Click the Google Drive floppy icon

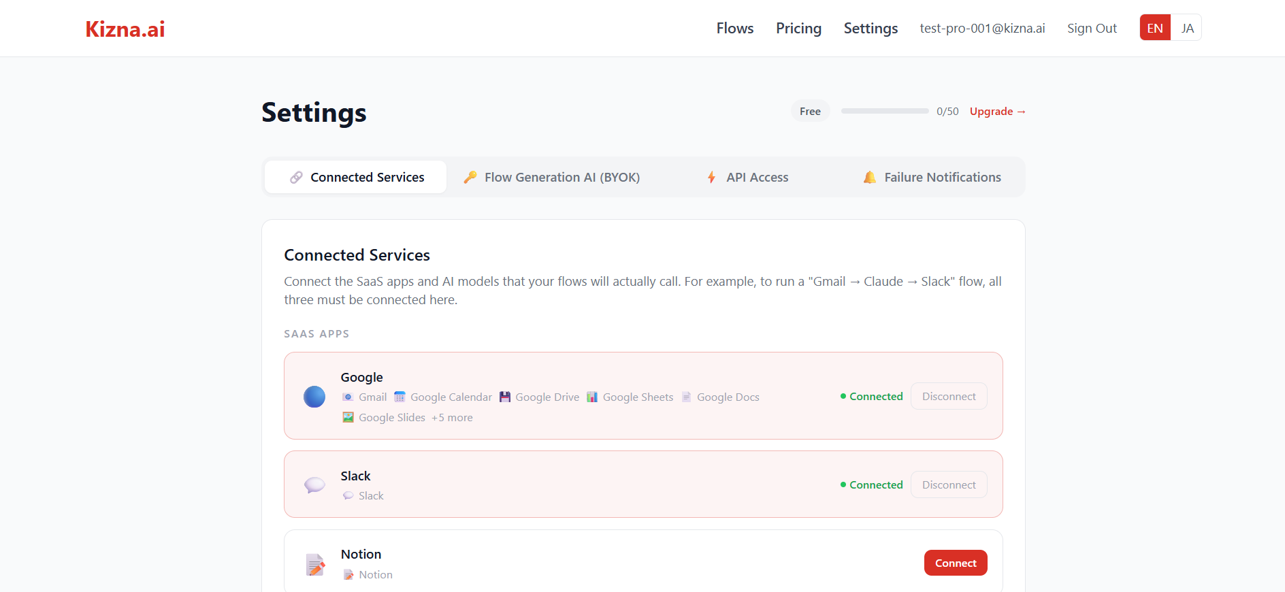point(504,397)
